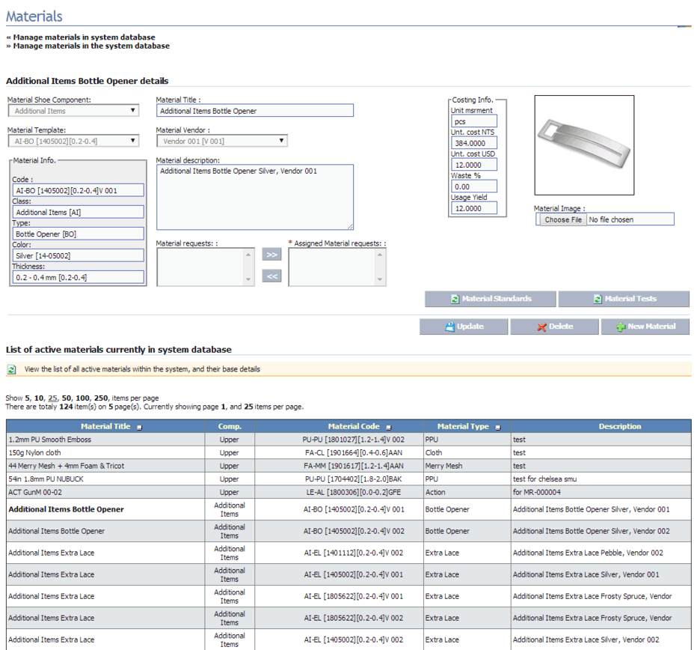The image size is (700, 650).
Task: Click the bottle opener material image thumbnail
Action: click(x=584, y=145)
